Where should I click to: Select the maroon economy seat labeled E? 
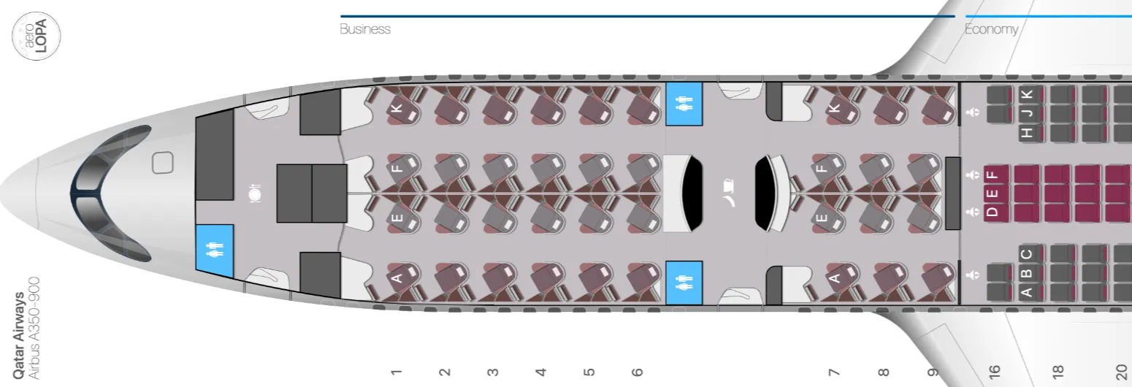pyautogui.click(x=996, y=193)
